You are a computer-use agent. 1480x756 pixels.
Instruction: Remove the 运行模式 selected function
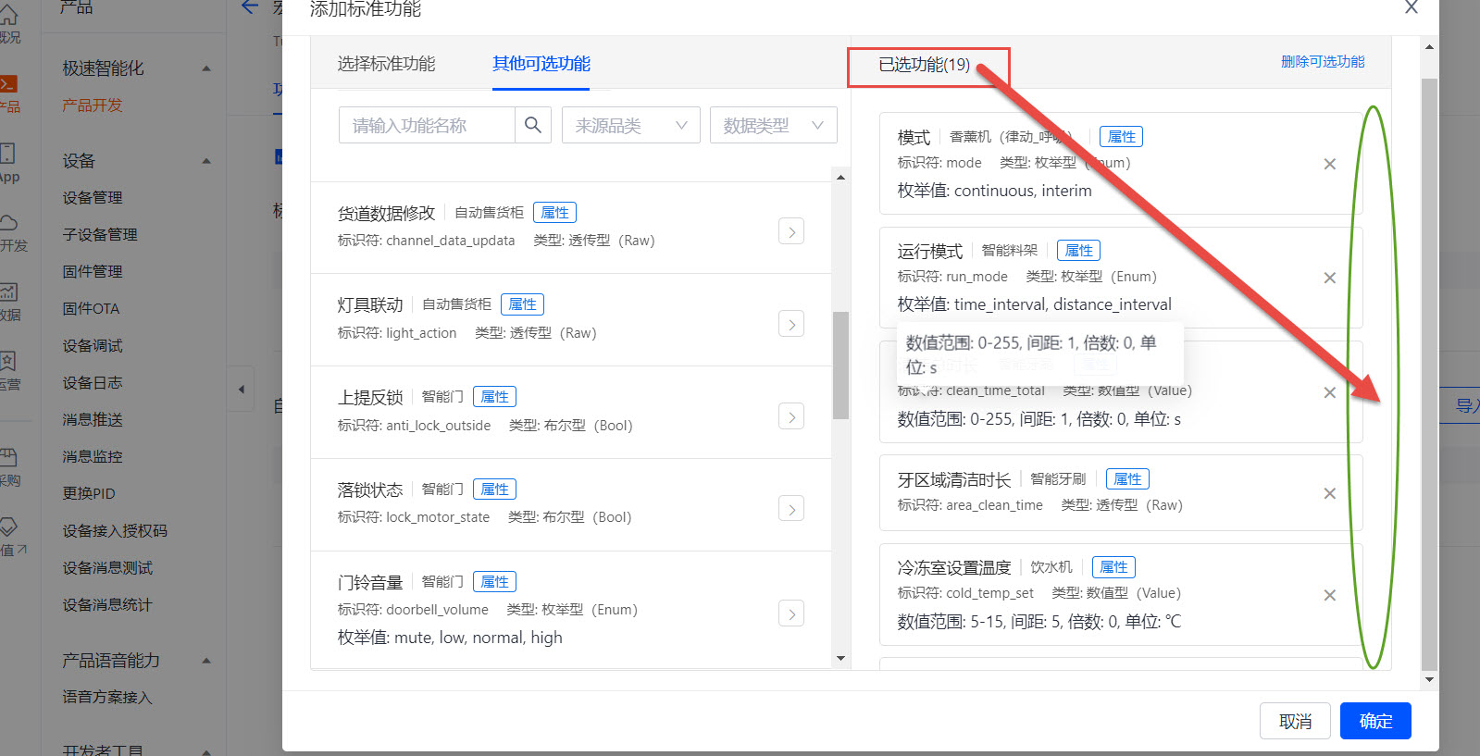coord(1329,278)
